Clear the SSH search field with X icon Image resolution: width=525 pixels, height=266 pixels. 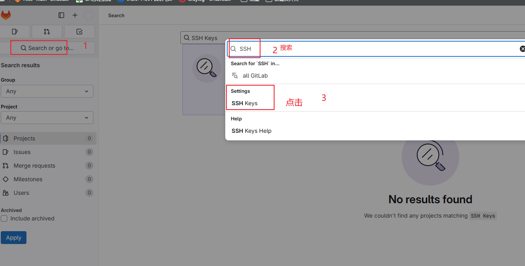pos(522,49)
